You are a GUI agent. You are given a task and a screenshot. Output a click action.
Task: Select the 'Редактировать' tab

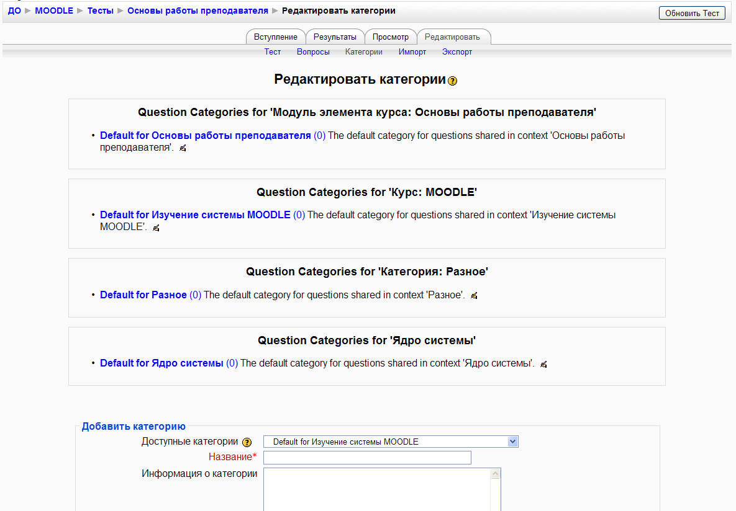tap(453, 37)
